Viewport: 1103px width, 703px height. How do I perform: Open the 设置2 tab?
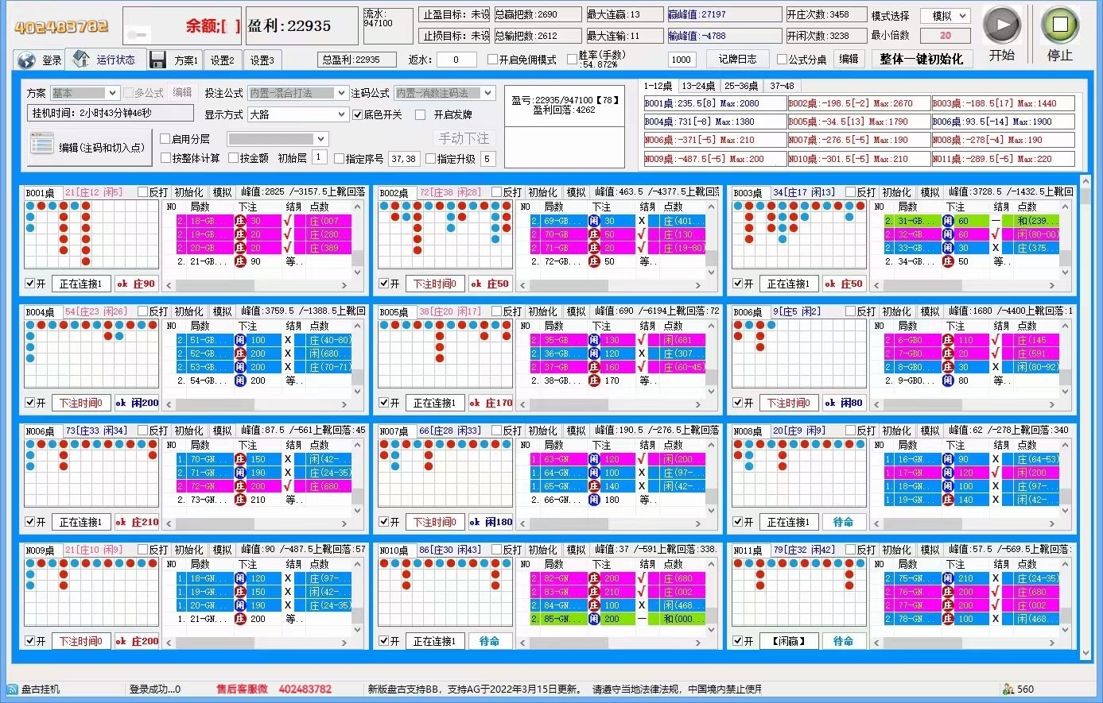(223, 60)
